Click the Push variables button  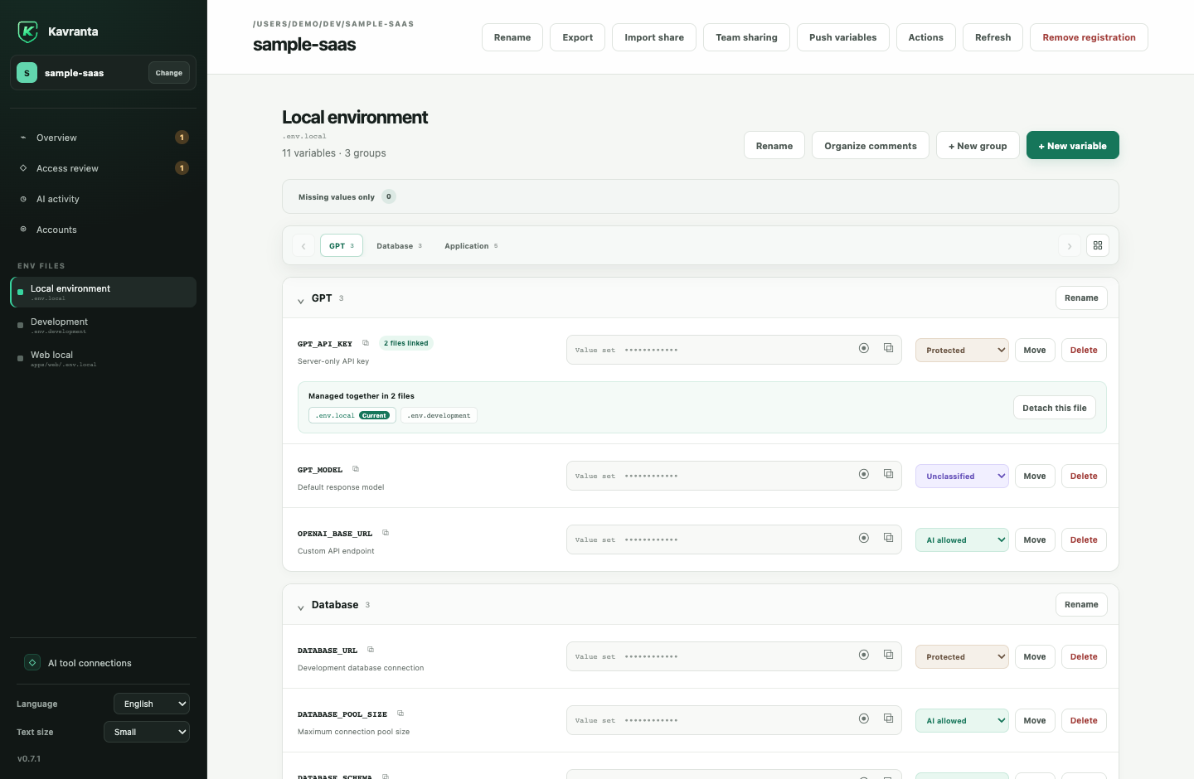(843, 37)
